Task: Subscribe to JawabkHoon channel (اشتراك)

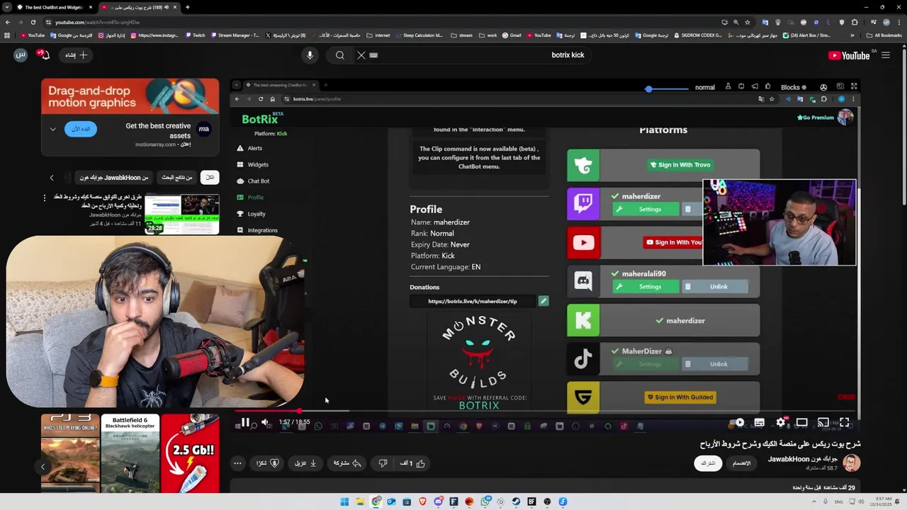Action: (708, 463)
